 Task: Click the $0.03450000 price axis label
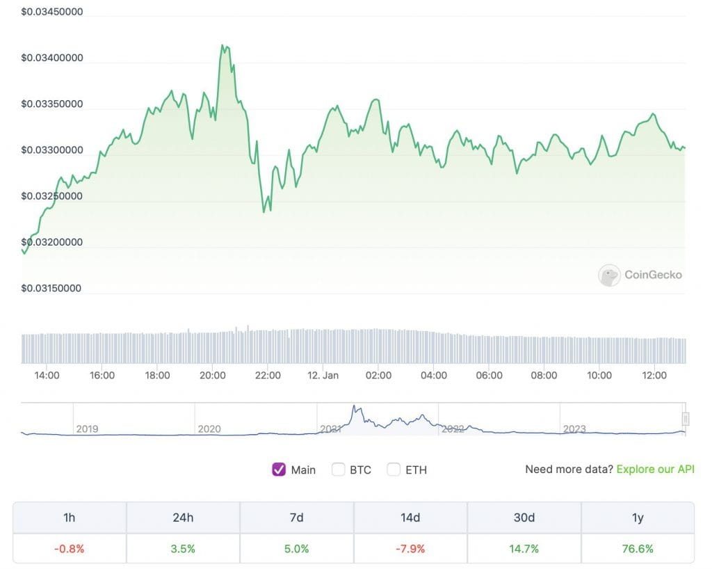click(x=52, y=11)
